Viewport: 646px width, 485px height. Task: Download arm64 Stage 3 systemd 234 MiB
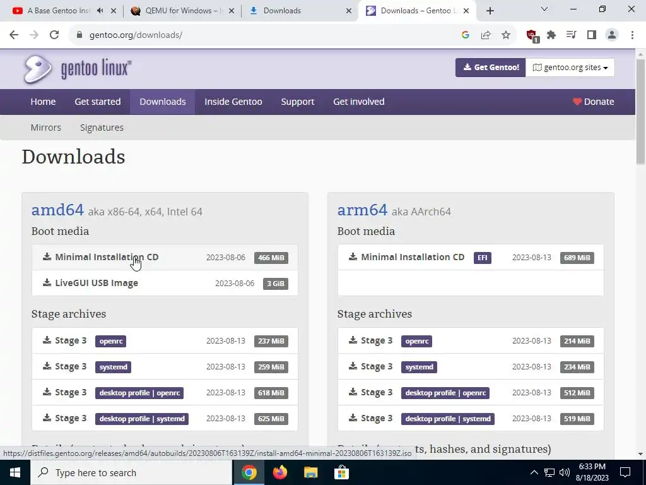[x=471, y=367]
